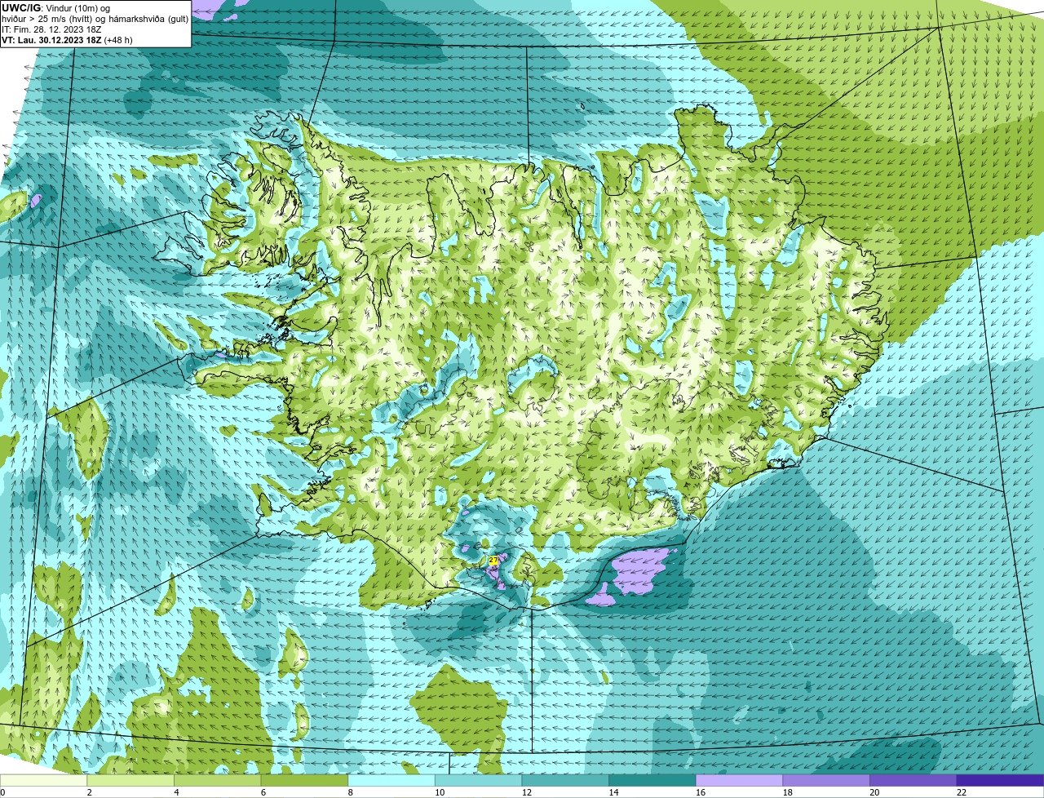Pick the dark indigo swatch above 22 m/s
Viewport: 1044px width, 798px height.
click(1000, 780)
